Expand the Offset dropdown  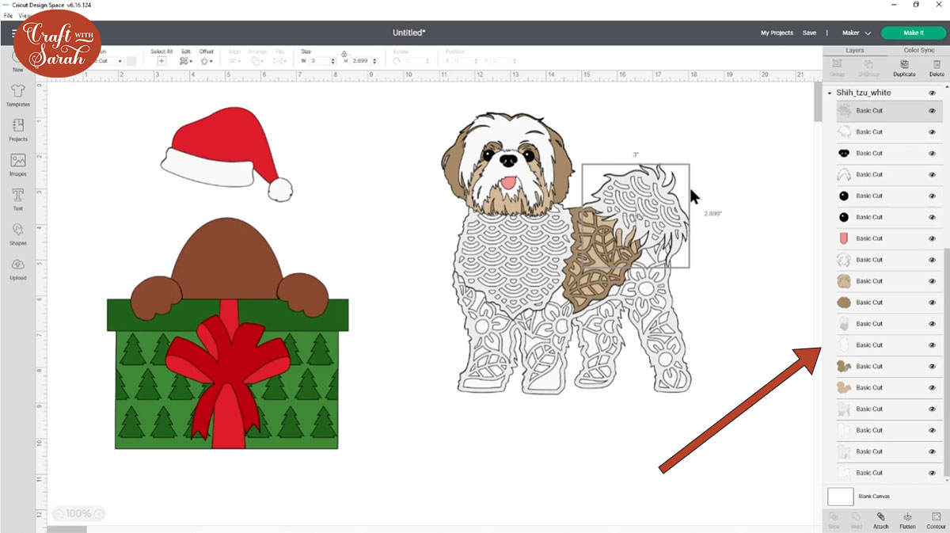206,61
